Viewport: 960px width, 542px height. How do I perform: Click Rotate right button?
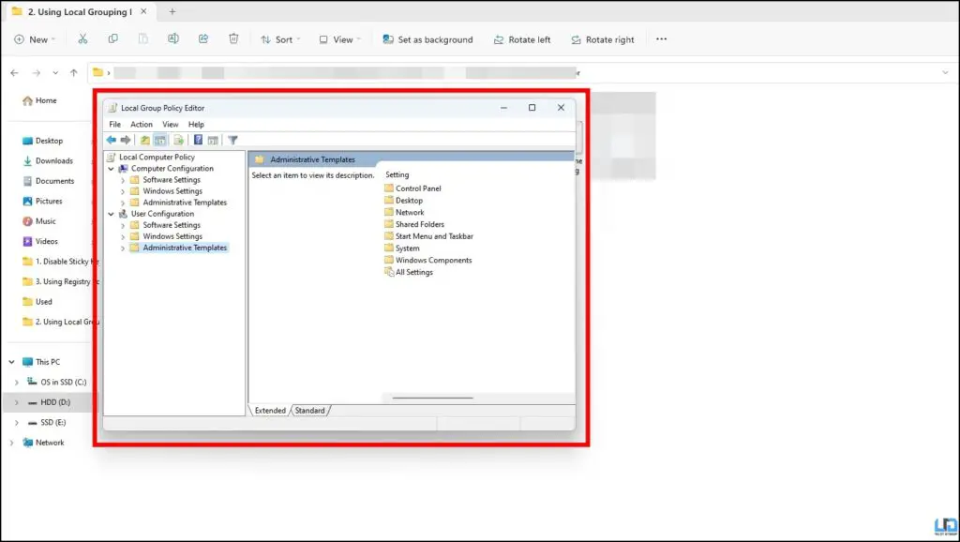603,39
